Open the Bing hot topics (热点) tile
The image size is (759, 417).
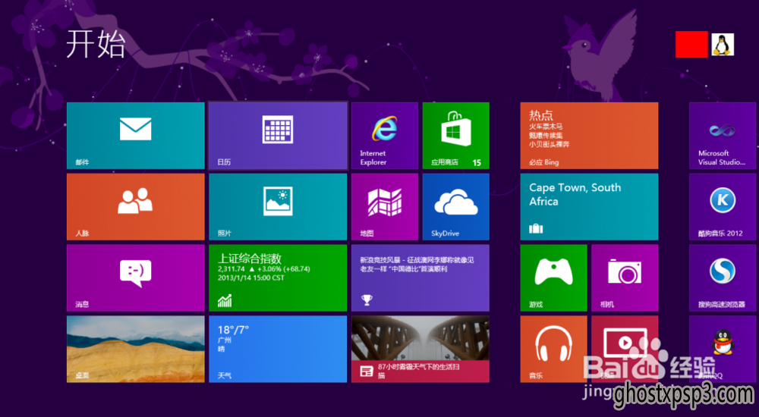point(589,136)
